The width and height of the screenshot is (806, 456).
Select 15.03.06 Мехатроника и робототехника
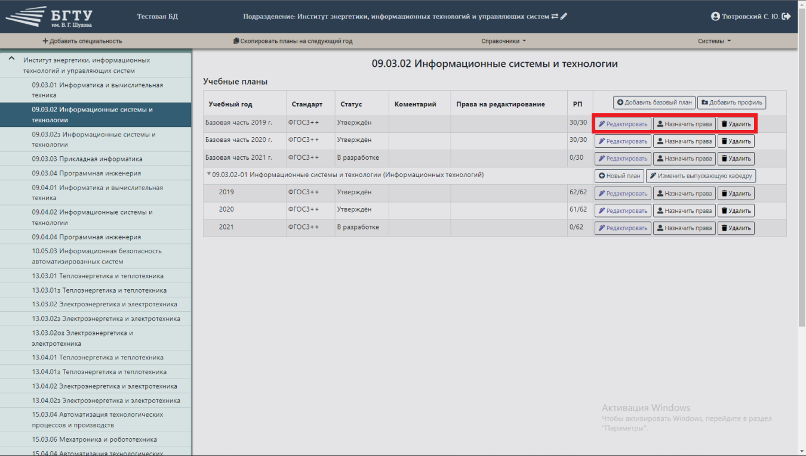[96, 439]
